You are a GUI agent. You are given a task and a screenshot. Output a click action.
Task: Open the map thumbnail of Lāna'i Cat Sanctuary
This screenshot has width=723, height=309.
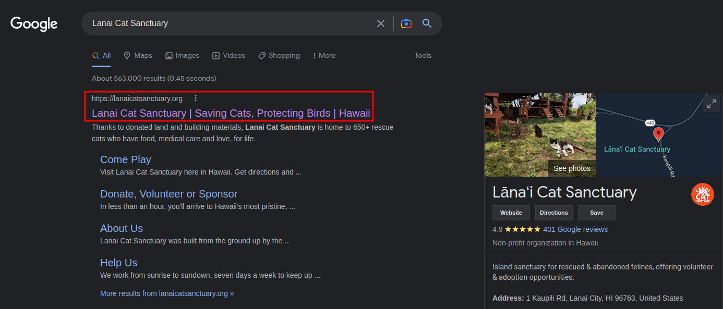(x=659, y=135)
